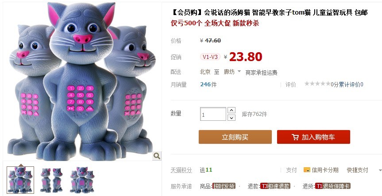Click the five-star rating icons
Image resolution: width=382 pixels, height=196 pixels.
317,84
